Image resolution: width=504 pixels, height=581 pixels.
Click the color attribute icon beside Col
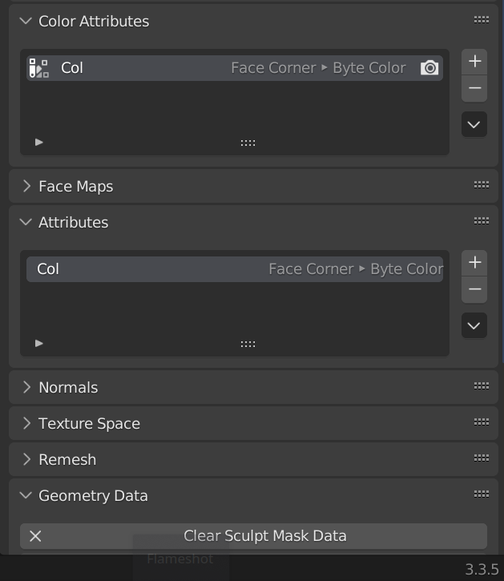[x=38, y=68]
